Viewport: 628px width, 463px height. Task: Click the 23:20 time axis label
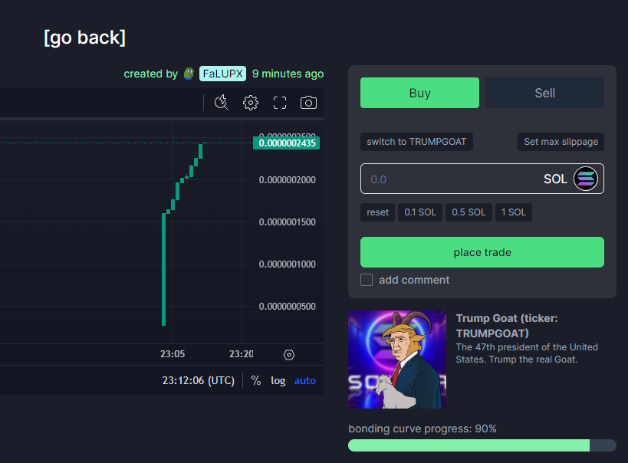[x=241, y=354]
